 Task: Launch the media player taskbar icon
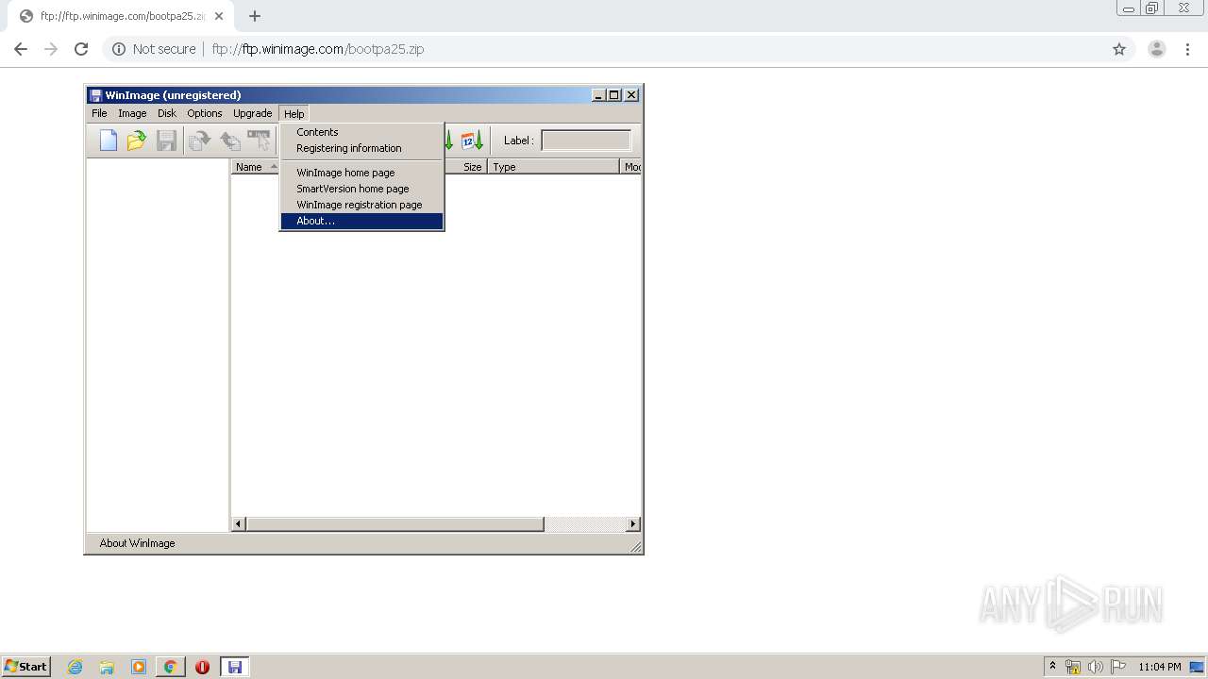139,667
